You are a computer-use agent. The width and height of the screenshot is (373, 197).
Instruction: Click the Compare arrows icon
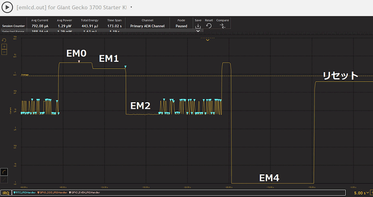pyautogui.click(x=222, y=26)
